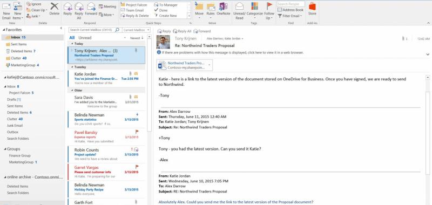Select the Project Falcon quick step
Screen dimensions: 432x205
click(x=134, y=5)
